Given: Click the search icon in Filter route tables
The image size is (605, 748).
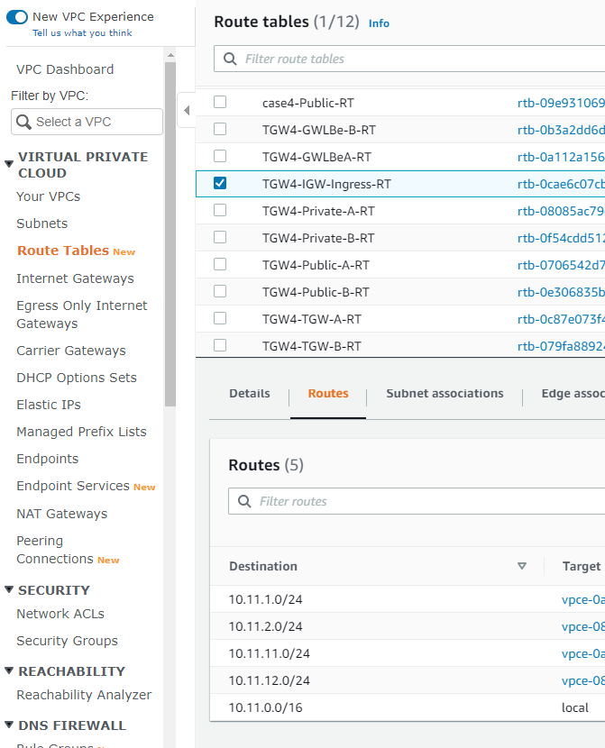Looking at the screenshot, I should point(230,59).
